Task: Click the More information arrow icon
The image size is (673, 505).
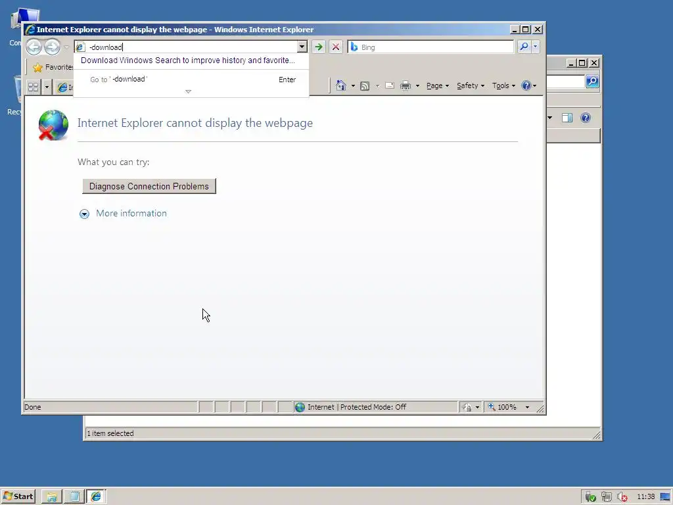Action: point(84,214)
